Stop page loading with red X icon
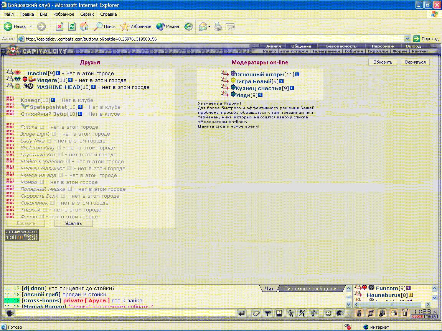Viewport: 442px width, 331px height. point(59,26)
